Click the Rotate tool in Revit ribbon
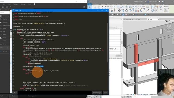 click(x=126, y=11)
